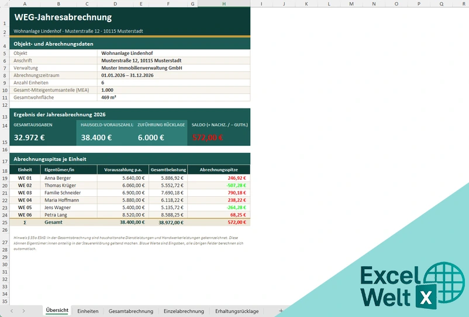Select the Einzelabrechnung sheet tab
469x317 pixels.
tap(184, 311)
